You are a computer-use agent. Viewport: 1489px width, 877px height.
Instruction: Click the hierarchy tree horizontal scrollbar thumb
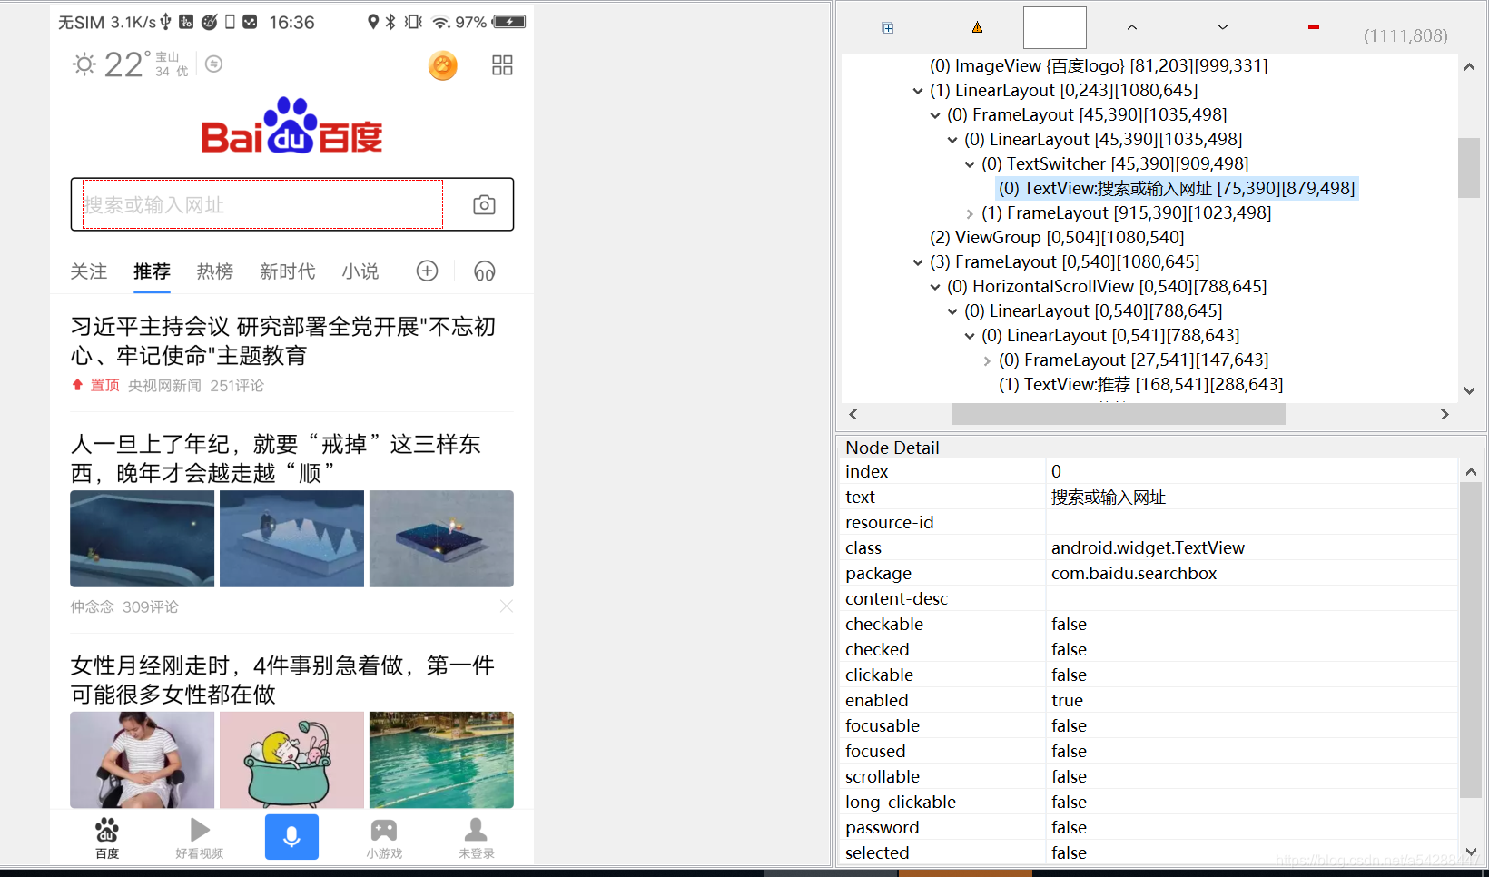pos(1119,414)
